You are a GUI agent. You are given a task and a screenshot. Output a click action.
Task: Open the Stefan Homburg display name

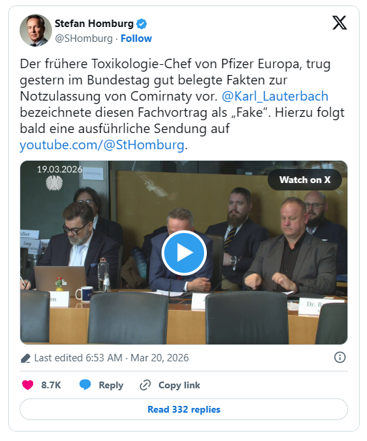[x=94, y=24]
